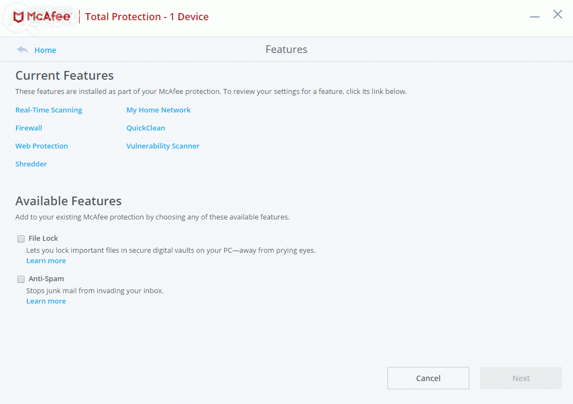Click the File Lock feature label
This screenshot has width=573, height=404.
(x=43, y=238)
